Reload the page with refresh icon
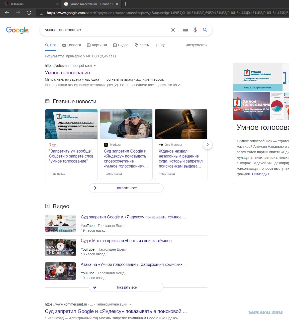Viewport: 289px width, 320px height. pyautogui.click(x=29, y=13)
